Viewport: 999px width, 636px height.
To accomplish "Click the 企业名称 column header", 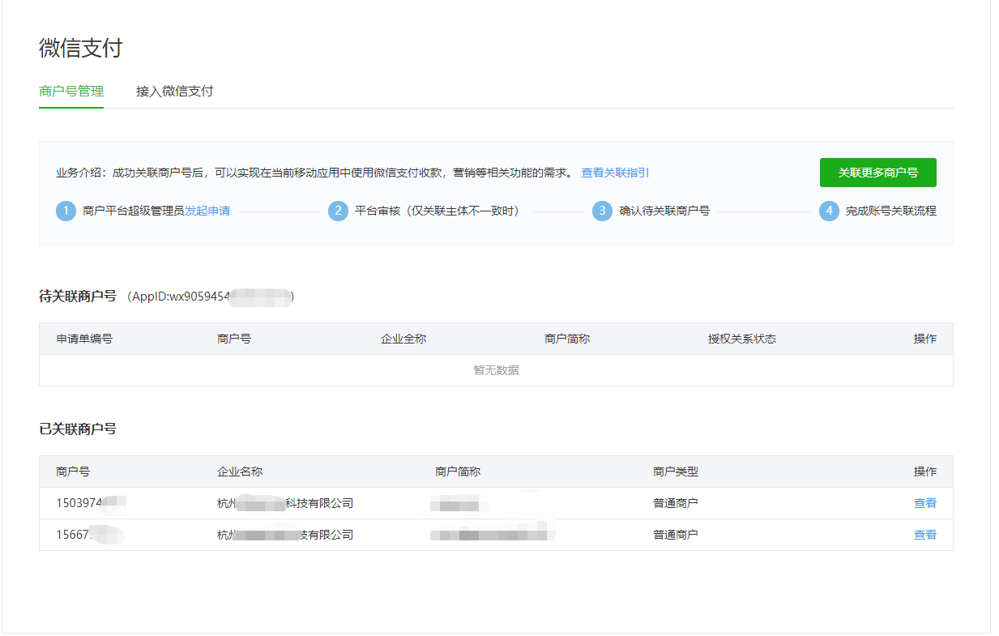I will pyautogui.click(x=240, y=472).
